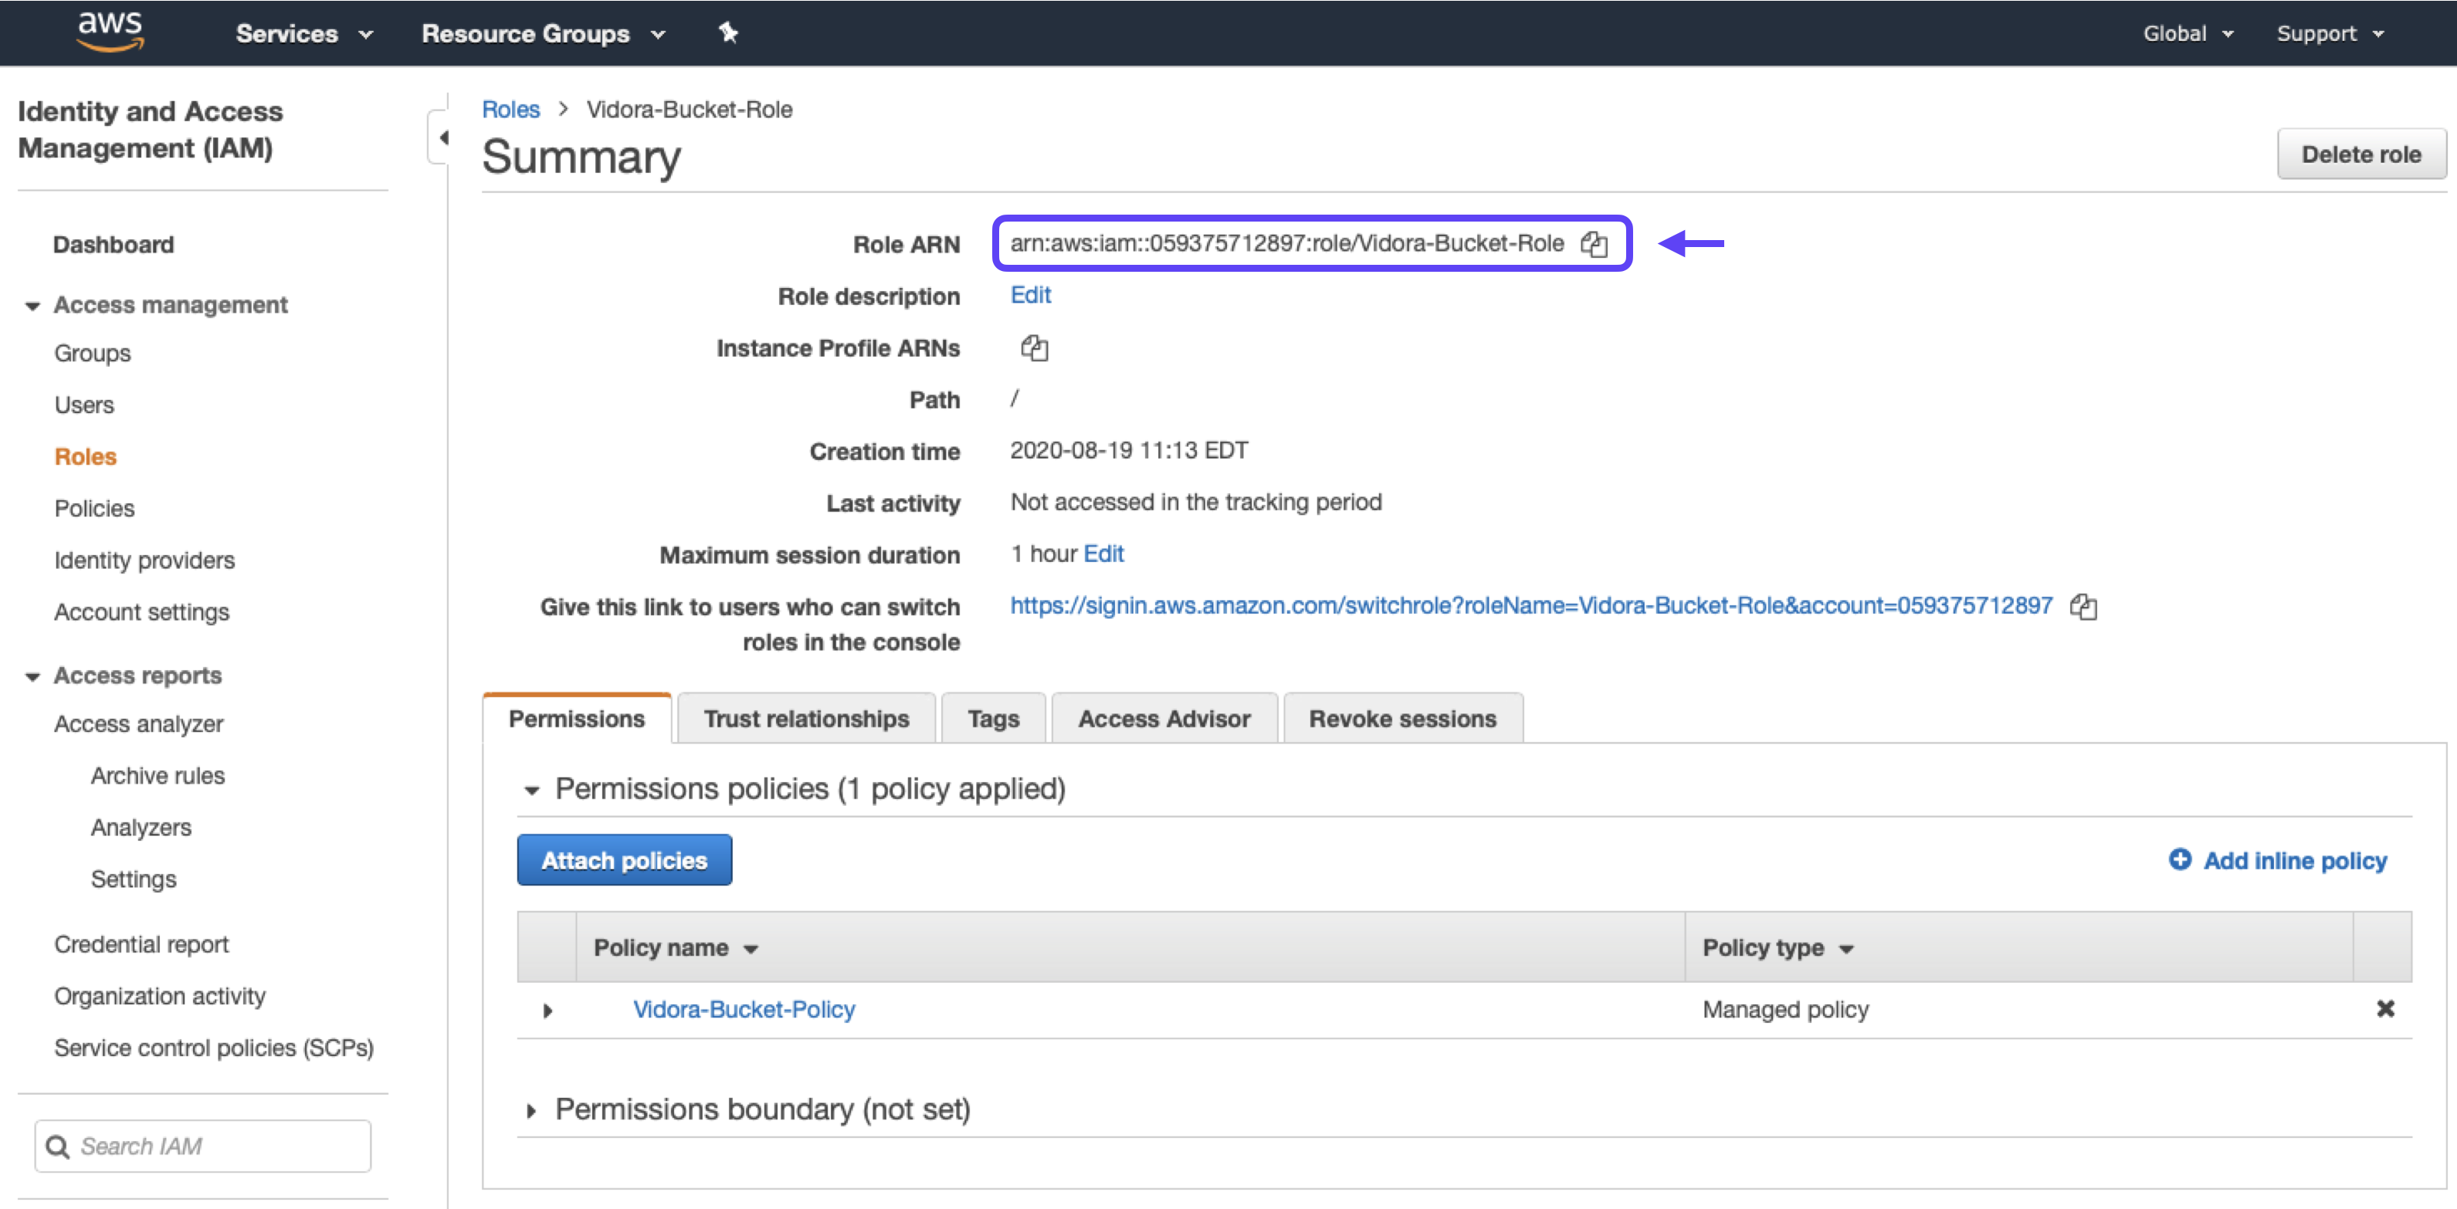
Task: Expand the Vidora-Bucket-Policy row details
Action: 547,1011
